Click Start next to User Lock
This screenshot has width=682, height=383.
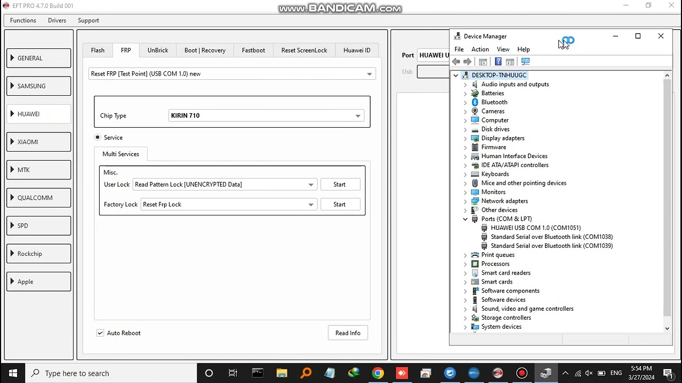[339, 185]
